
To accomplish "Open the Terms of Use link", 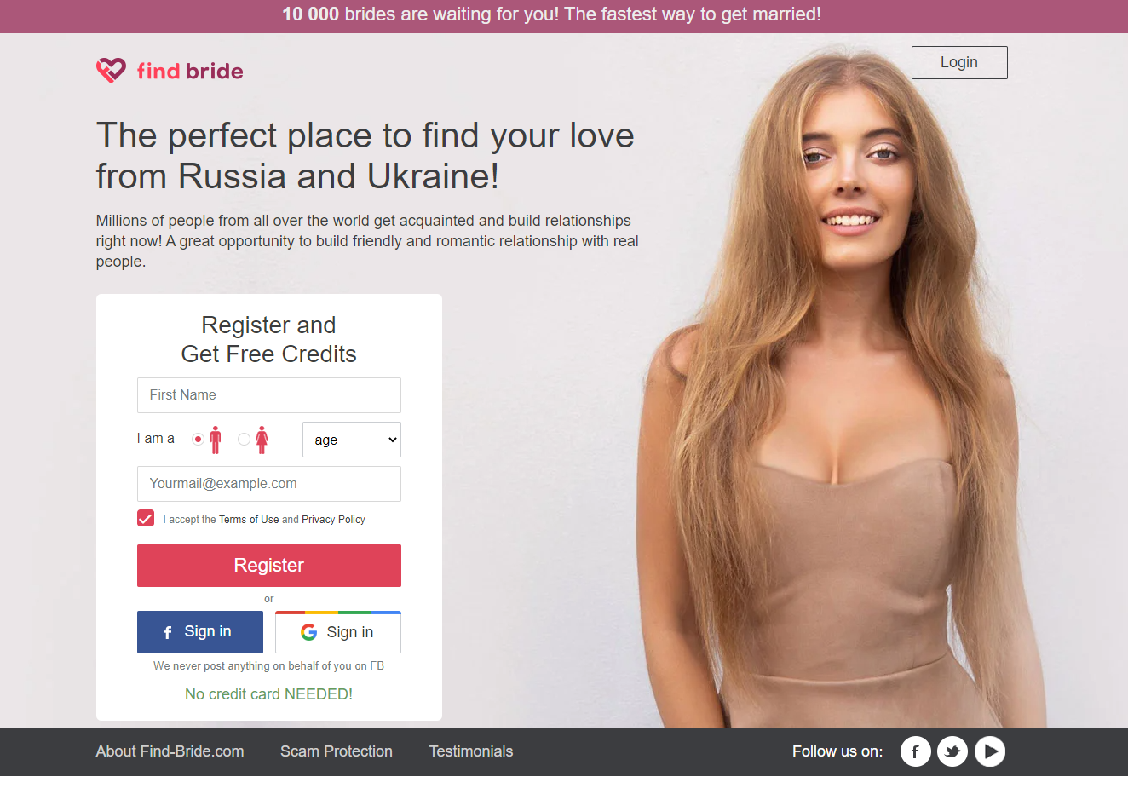I will (x=249, y=520).
